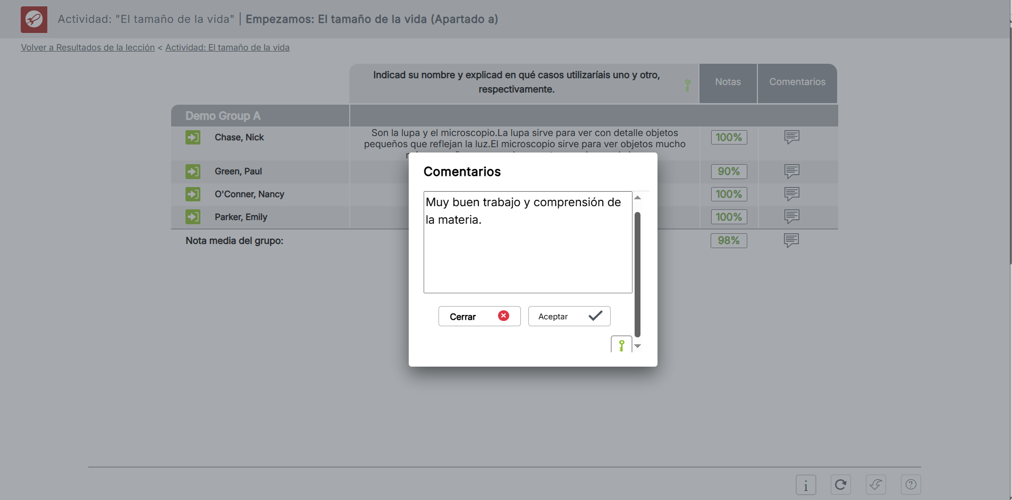Click the 90% grade box for Paul Green
The image size is (1012, 500).
[x=729, y=172]
